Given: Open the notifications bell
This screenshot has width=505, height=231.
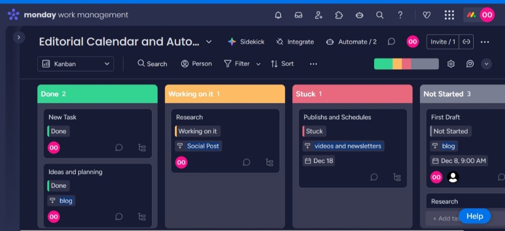Looking at the screenshot, I should tap(278, 15).
